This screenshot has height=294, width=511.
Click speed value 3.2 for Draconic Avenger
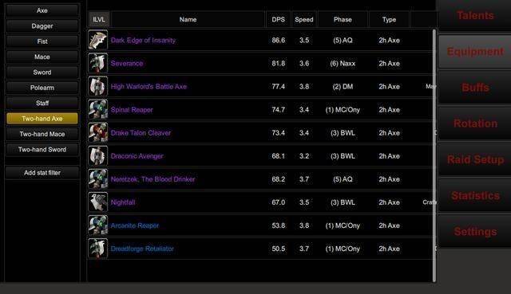point(304,156)
